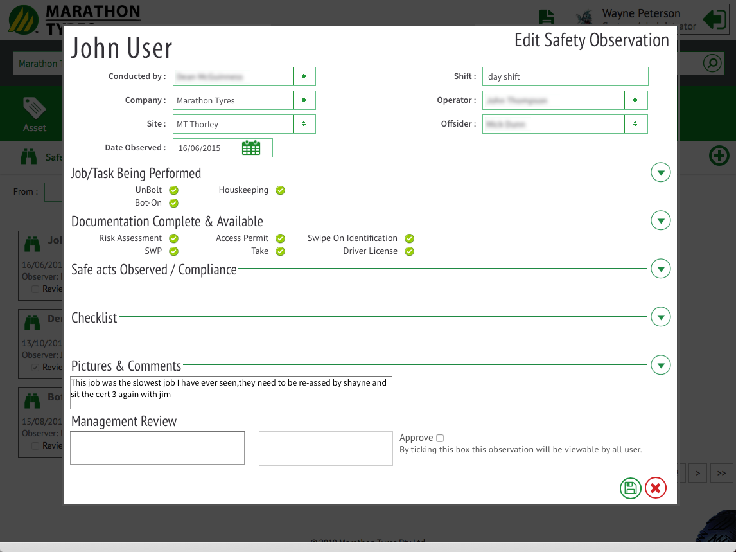Expand Safe acts Observed / Compliance section
This screenshot has height=552, width=736.
pos(660,269)
